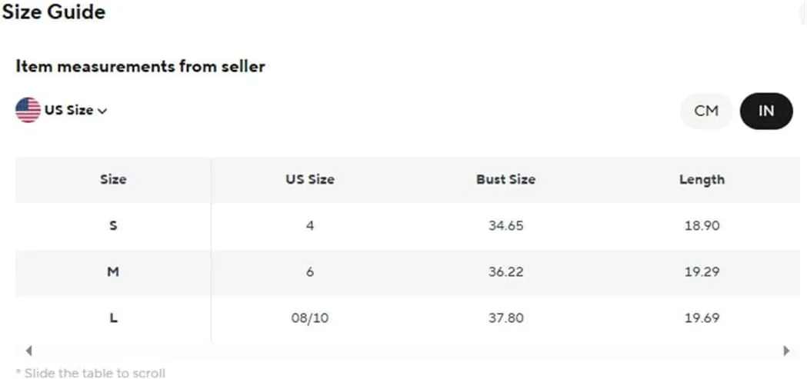807x379 pixels.
Task: Click the Bust Size column header
Action: pos(505,179)
